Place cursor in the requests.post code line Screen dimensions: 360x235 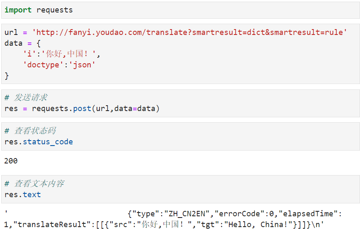coord(82,109)
